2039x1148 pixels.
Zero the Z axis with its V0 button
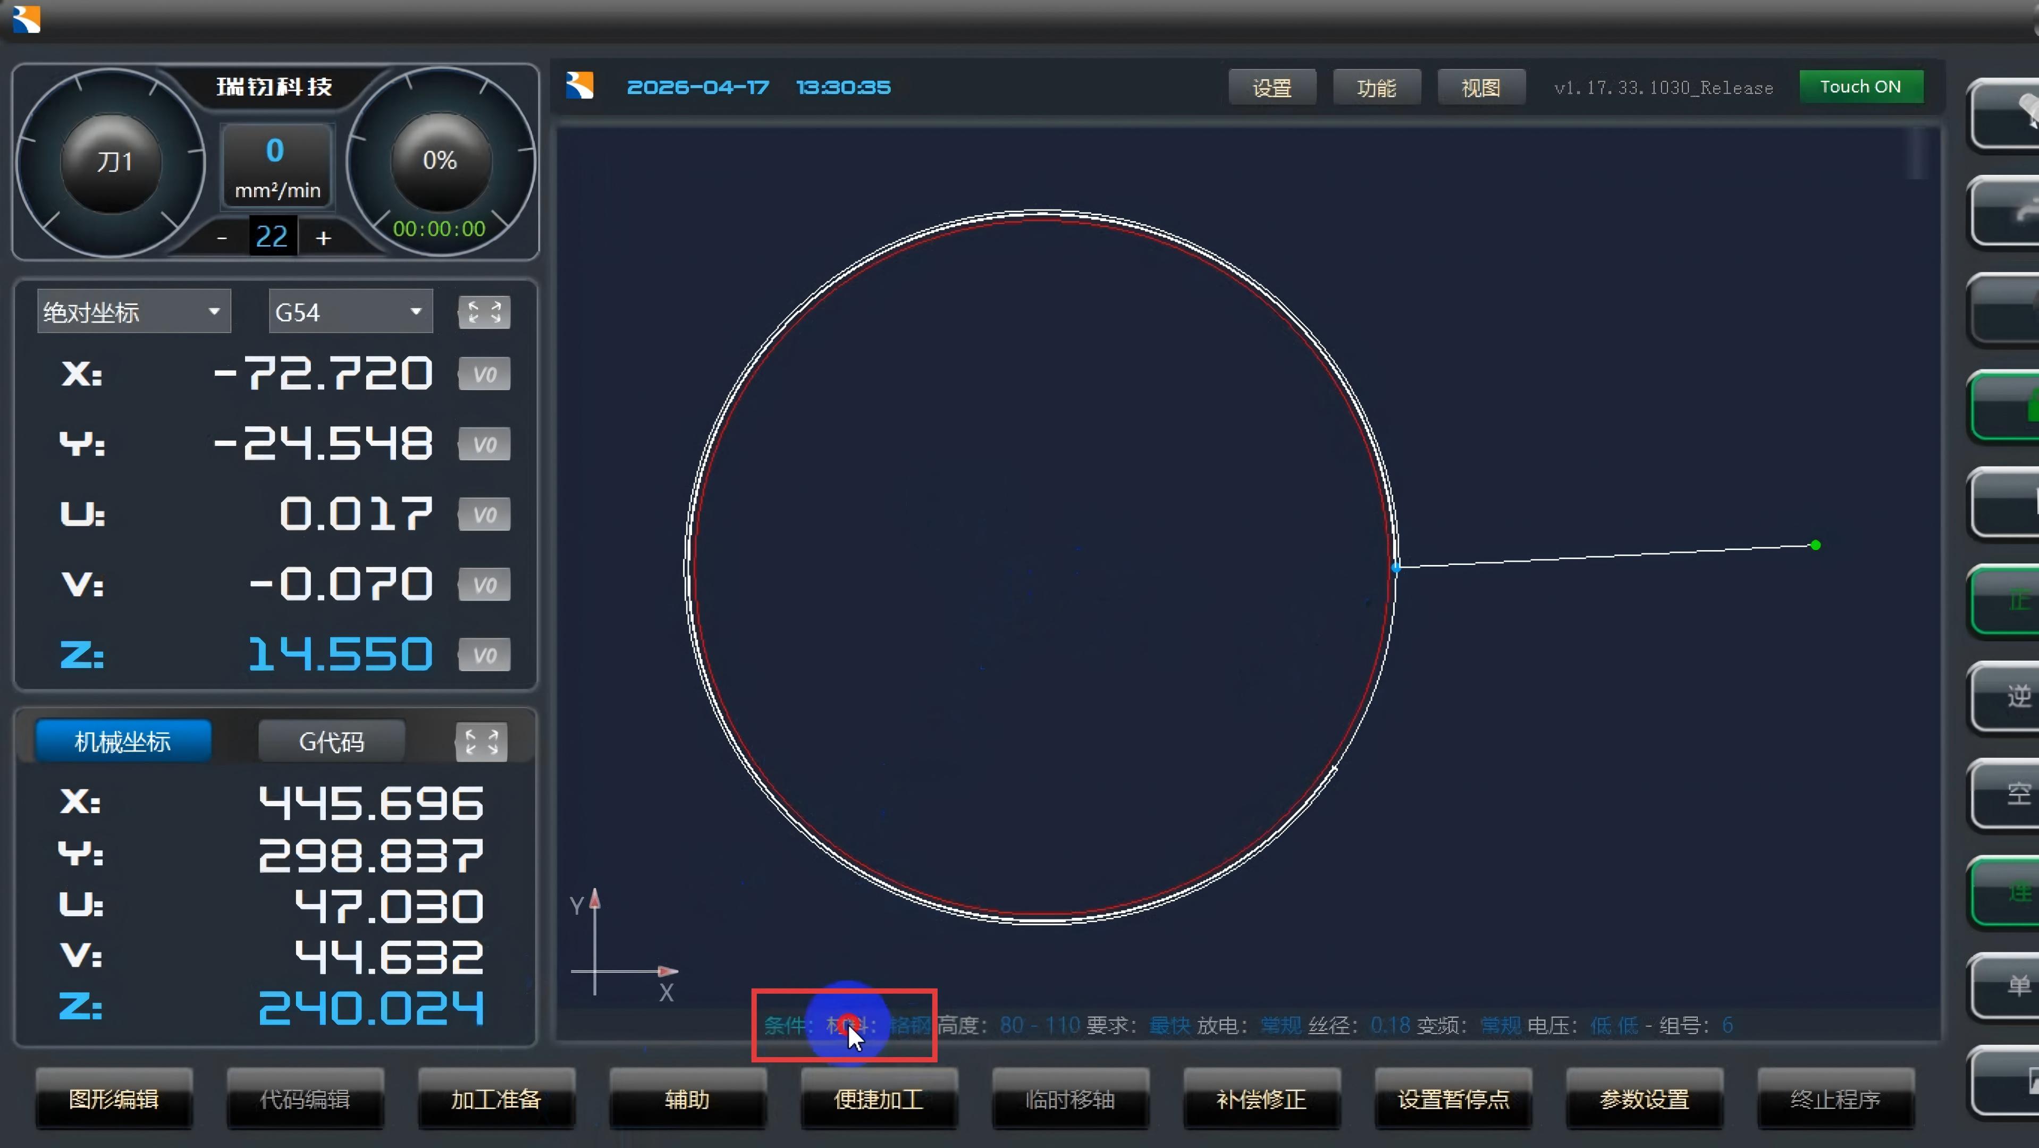coord(484,655)
